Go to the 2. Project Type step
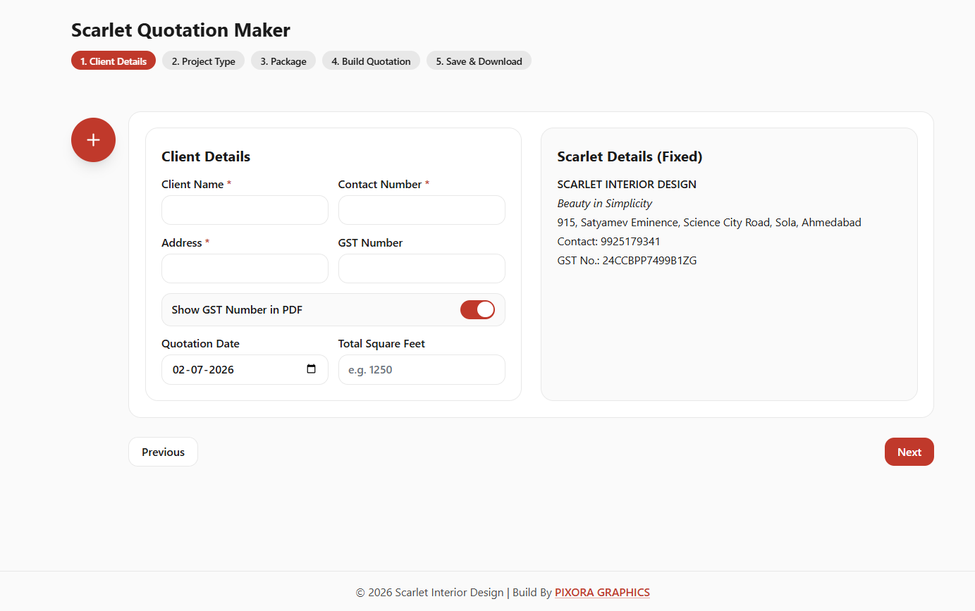This screenshot has width=975, height=611. click(x=203, y=61)
